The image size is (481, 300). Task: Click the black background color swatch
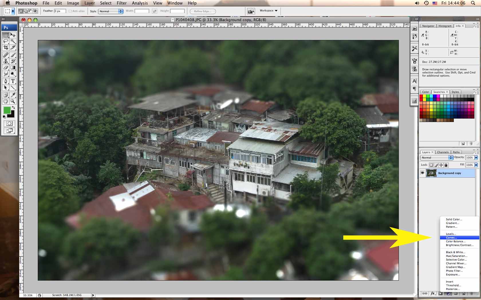(x=12, y=115)
